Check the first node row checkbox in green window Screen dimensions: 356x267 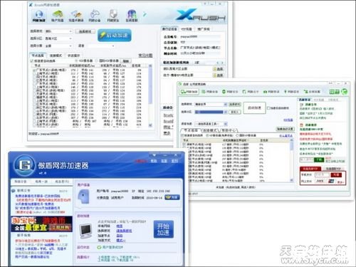coord(184,145)
